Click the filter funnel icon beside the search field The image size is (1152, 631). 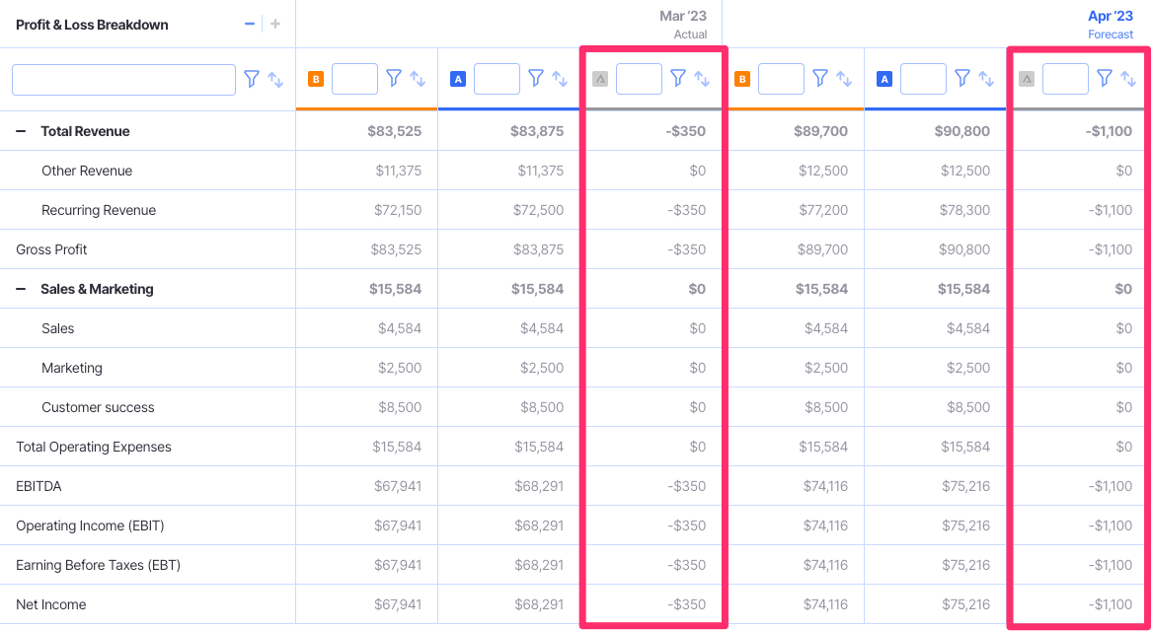click(252, 78)
